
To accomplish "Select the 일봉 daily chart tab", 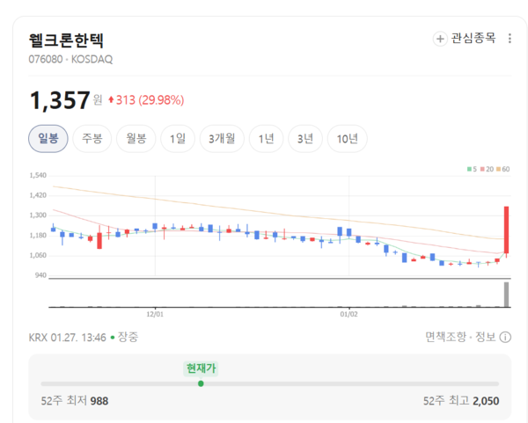I will (x=48, y=139).
